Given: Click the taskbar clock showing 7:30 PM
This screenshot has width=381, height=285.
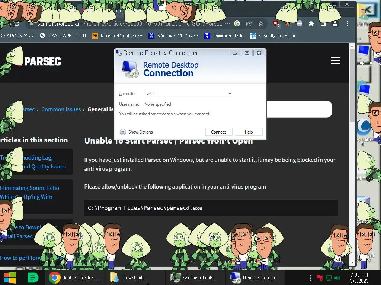Looking at the screenshot, I should point(359,278).
